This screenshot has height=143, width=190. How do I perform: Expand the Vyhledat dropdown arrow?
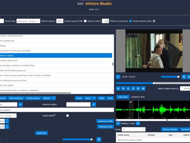(54, 98)
